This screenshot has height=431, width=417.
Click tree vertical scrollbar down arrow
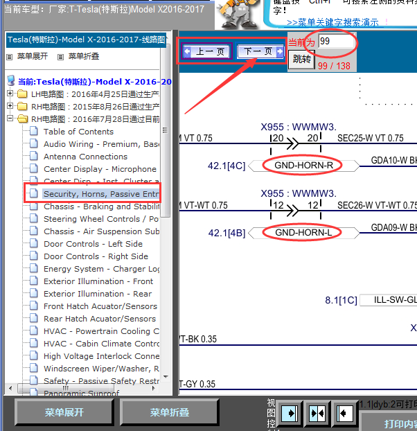[x=166, y=377]
